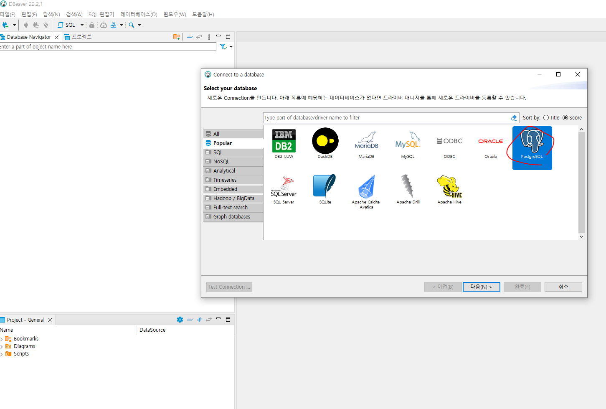Image resolution: width=606 pixels, height=409 pixels.
Task: Click Collapse All icon in Database Navigator
Action: [x=190, y=37]
